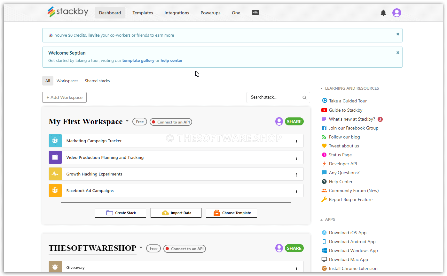Viewport: 447px width, 276px height.
Task: Open the user avatar menu in header
Action: coord(397,13)
